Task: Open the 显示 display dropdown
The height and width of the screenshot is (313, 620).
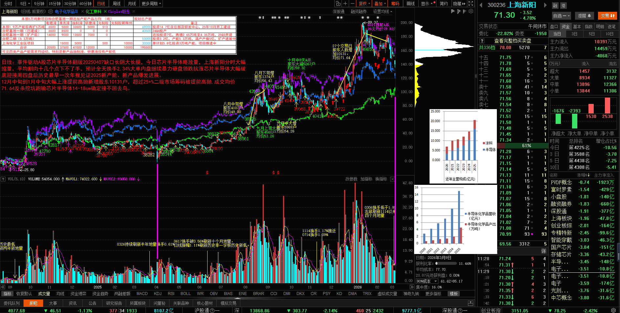Action: [x=427, y=4]
